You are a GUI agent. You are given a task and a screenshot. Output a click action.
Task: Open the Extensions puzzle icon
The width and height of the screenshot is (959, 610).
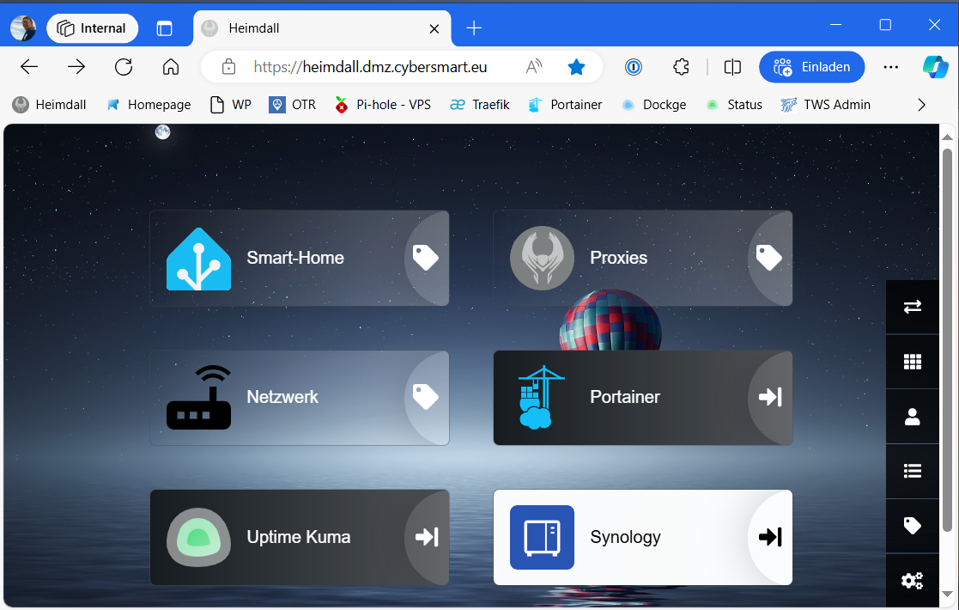[x=681, y=67]
